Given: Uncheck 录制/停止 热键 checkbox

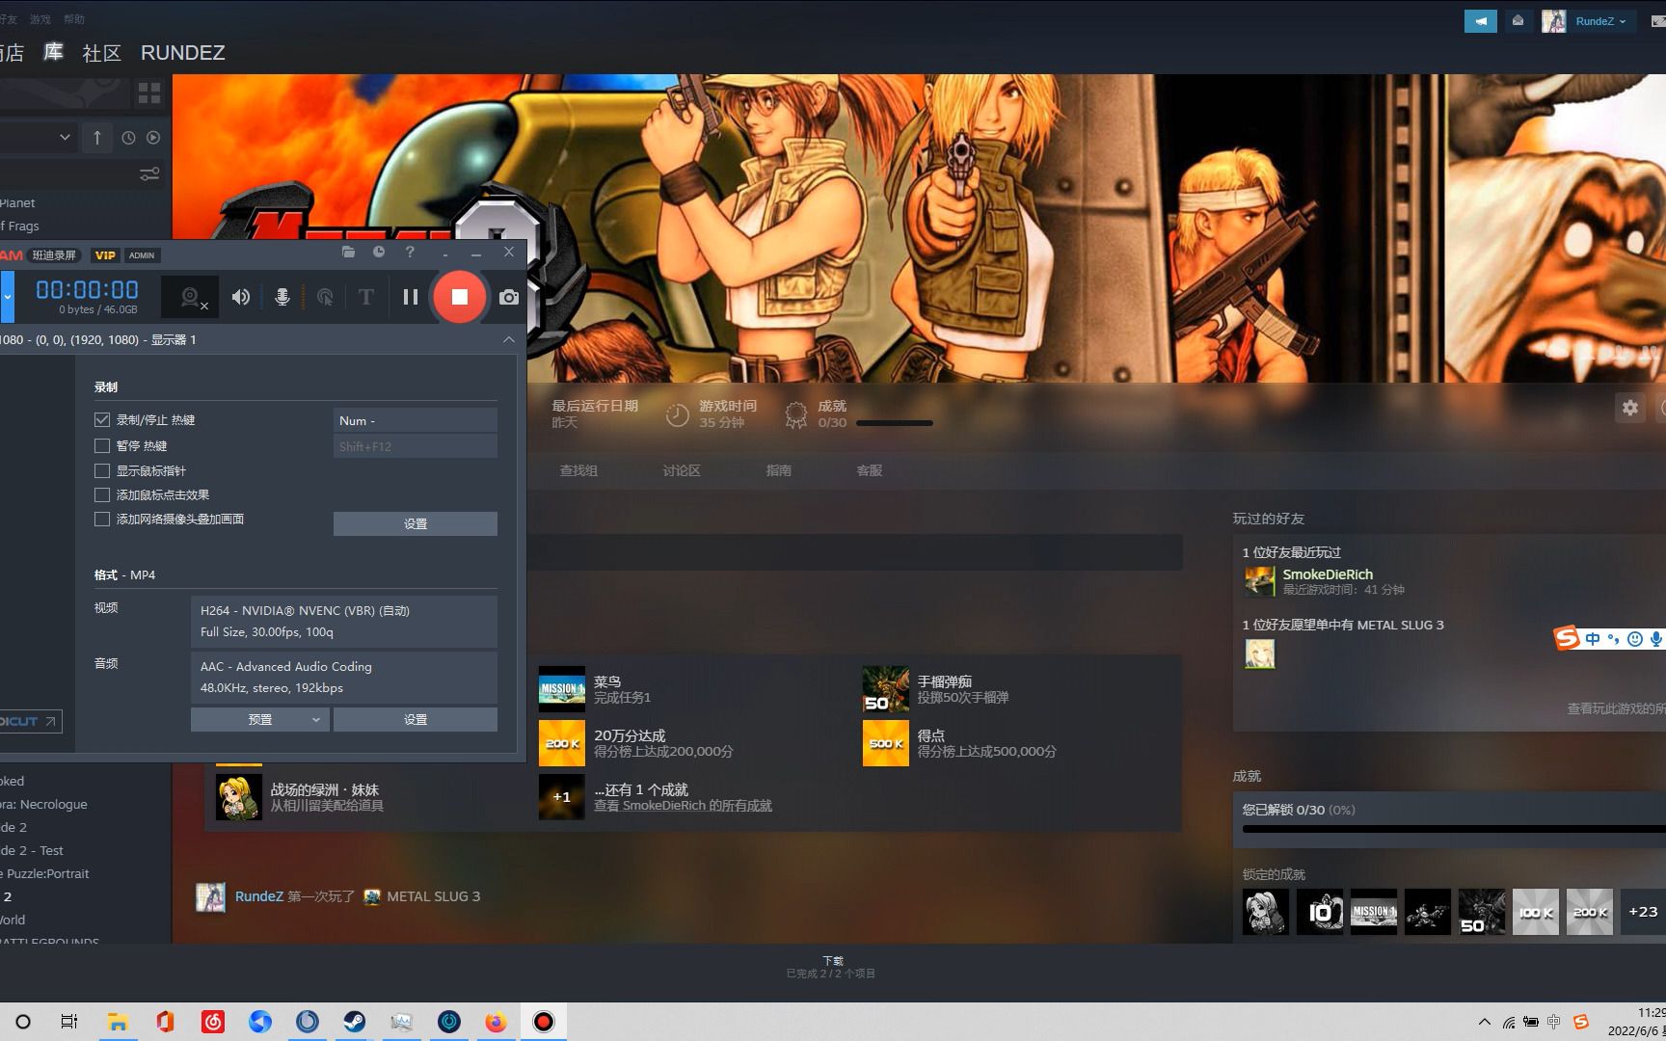Looking at the screenshot, I should click(102, 420).
